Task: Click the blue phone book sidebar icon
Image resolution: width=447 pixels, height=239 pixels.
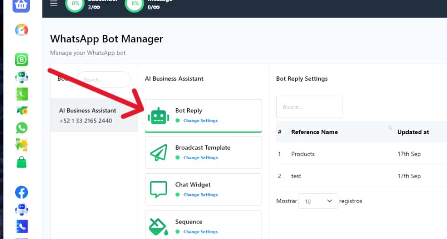Action: [x=21, y=226]
